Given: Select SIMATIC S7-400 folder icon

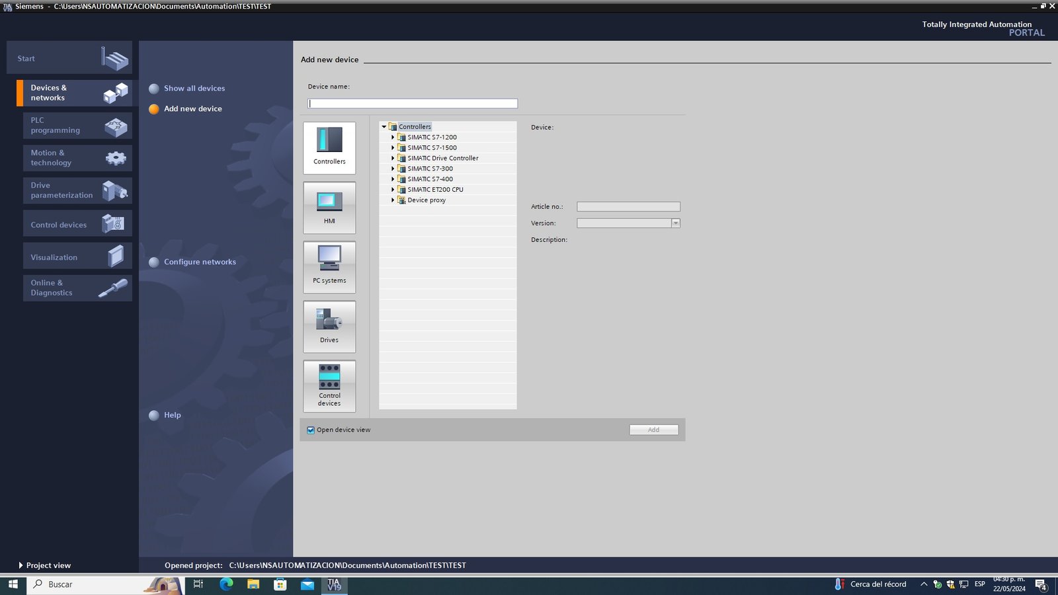Looking at the screenshot, I should (x=401, y=179).
